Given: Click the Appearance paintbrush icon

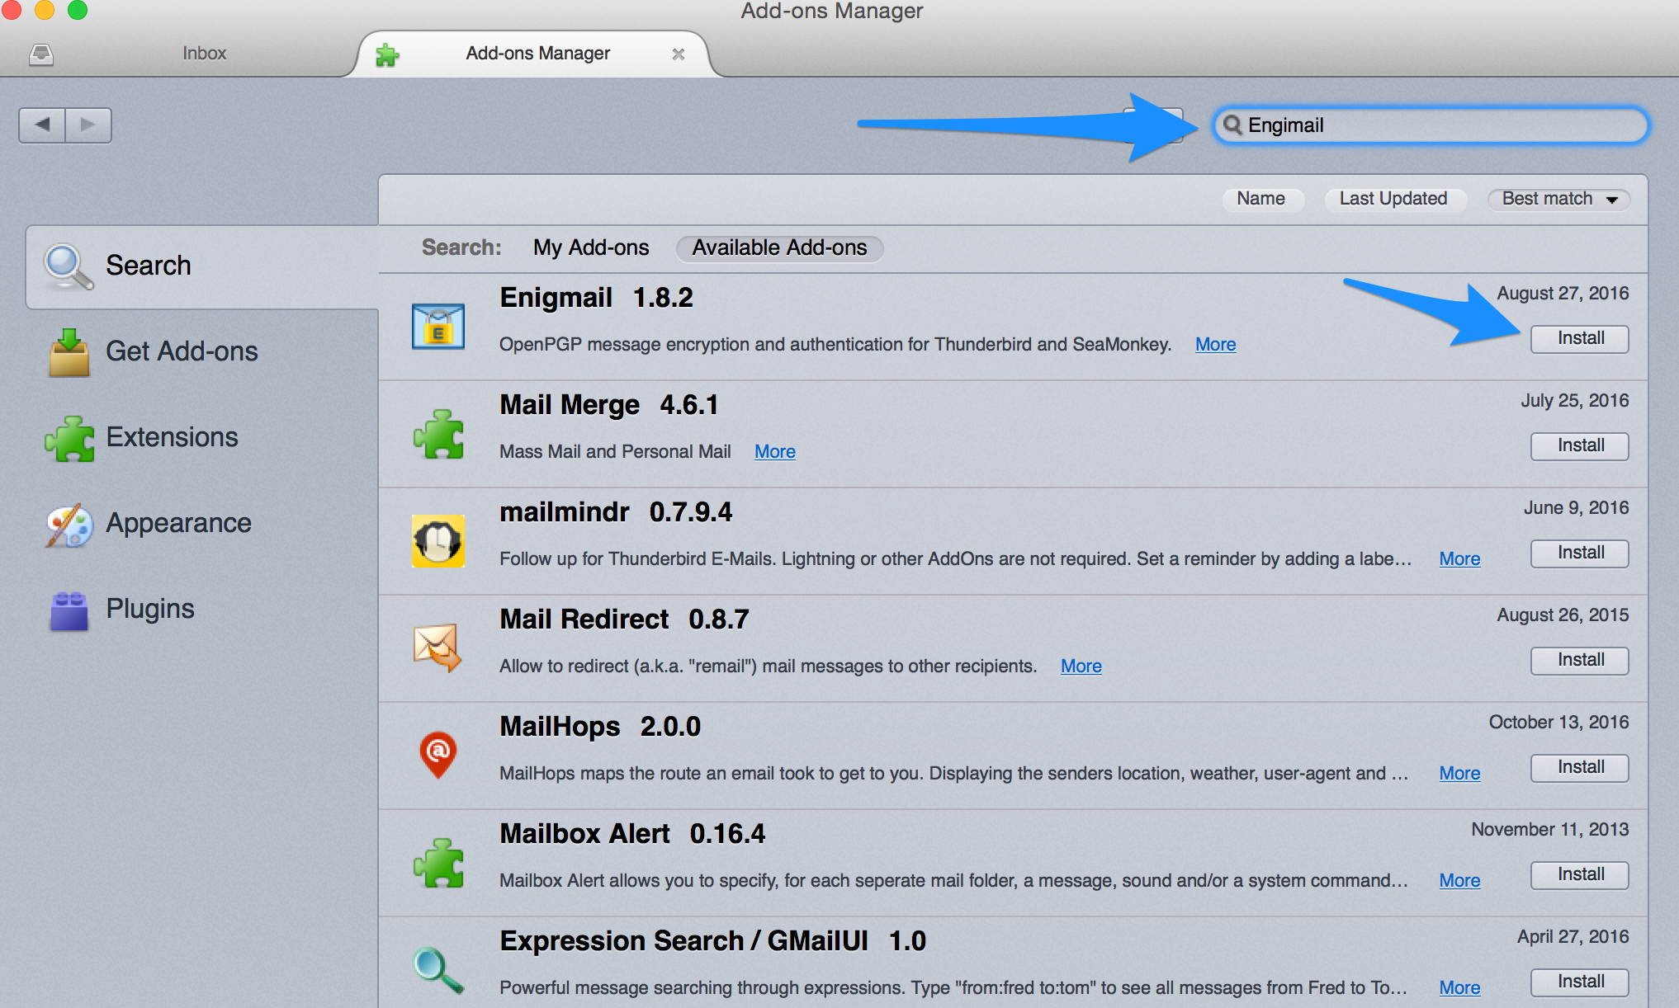Looking at the screenshot, I should pos(66,521).
